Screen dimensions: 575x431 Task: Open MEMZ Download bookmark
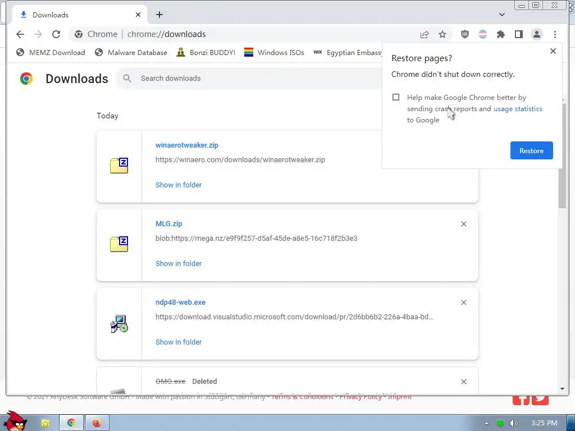point(51,52)
